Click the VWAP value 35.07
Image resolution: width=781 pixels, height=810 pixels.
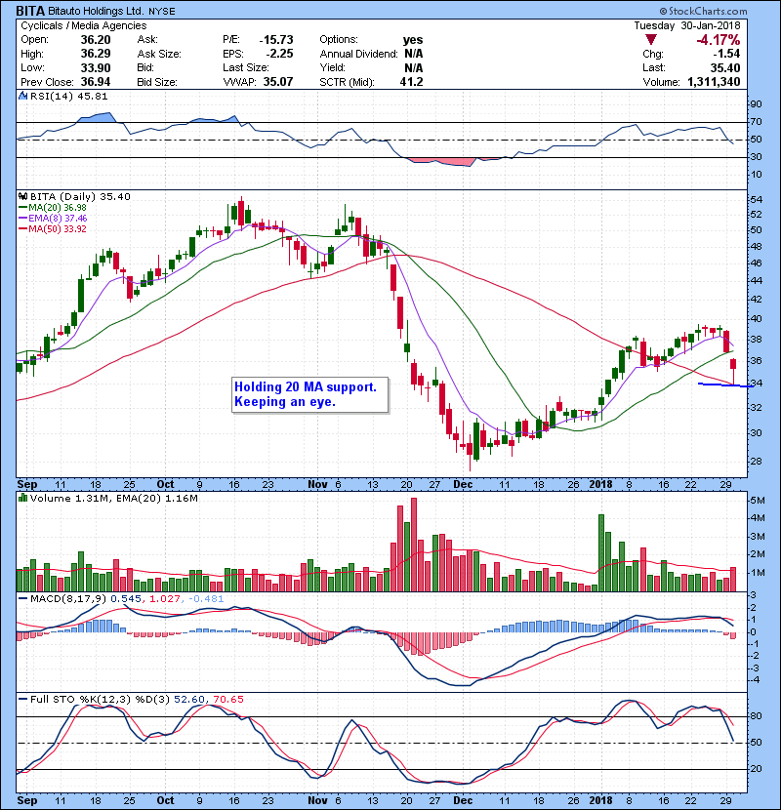278,82
